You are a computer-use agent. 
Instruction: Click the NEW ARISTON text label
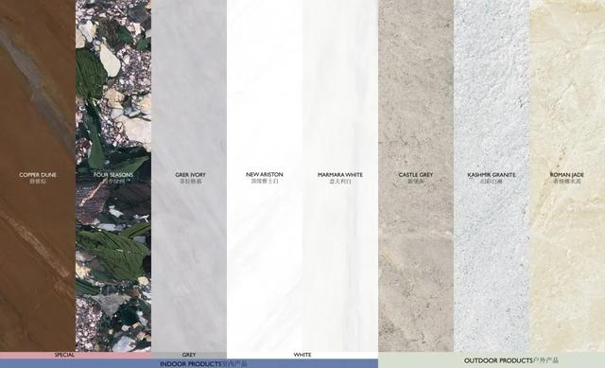265,174
